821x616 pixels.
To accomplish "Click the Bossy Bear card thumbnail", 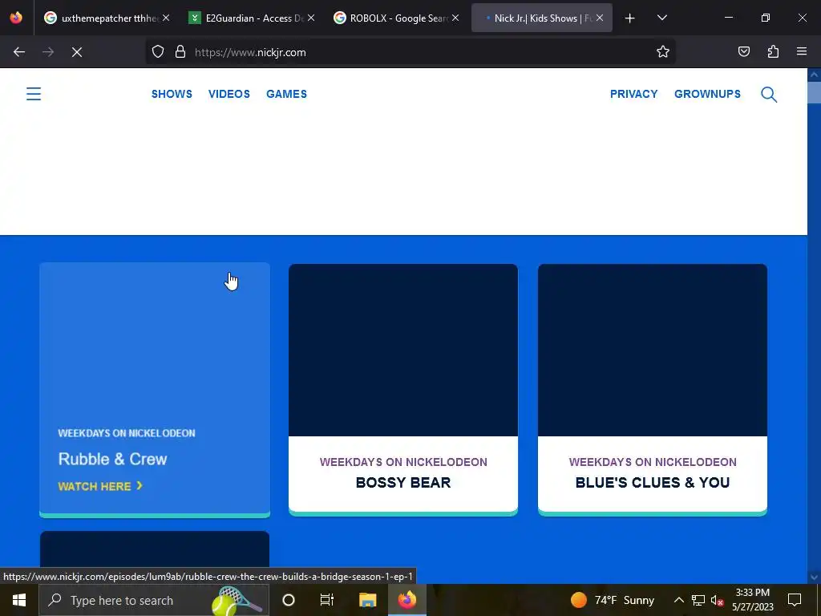I will point(403,350).
